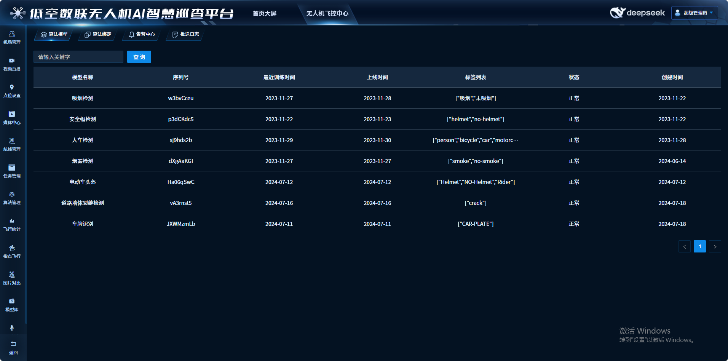This screenshot has height=361, width=728.
Task: Select the 安全帽检测 model name
Action: pyautogui.click(x=83, y=119)
